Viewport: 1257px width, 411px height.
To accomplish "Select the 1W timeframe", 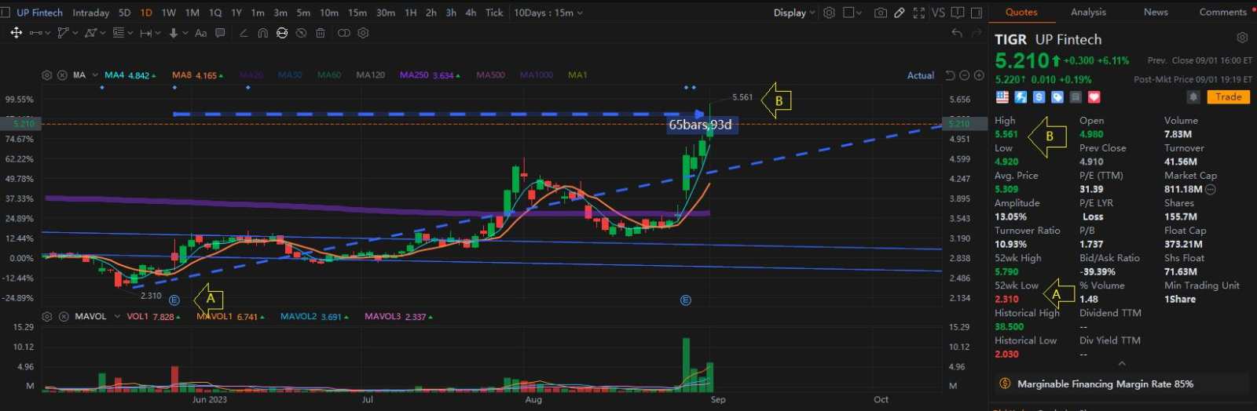I will click(169, 13).
